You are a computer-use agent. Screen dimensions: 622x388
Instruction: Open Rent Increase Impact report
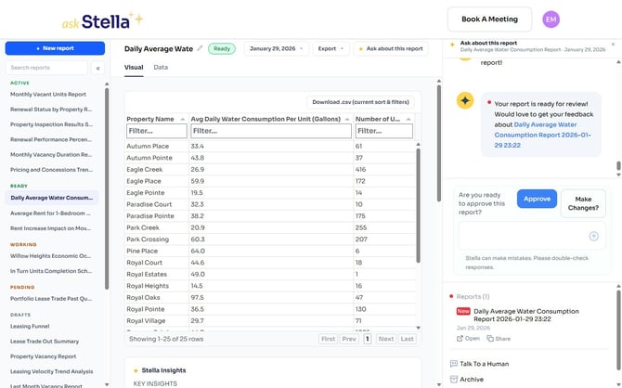point(50,228)
